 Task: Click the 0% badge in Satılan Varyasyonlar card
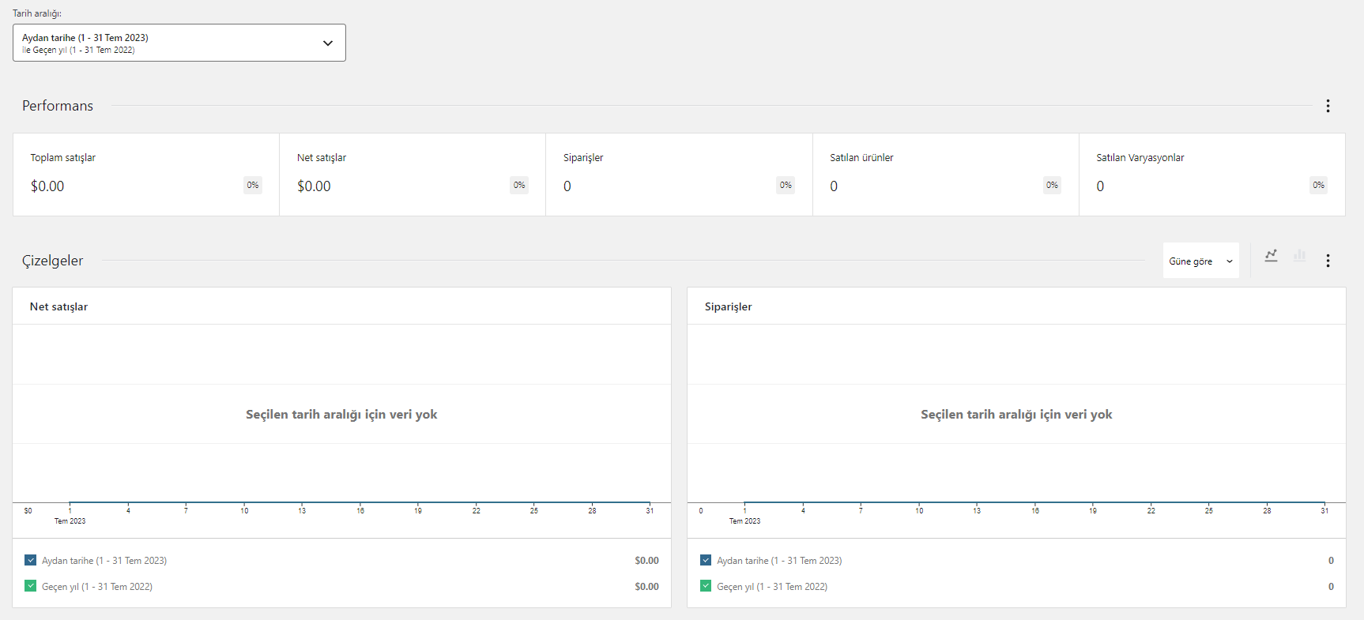click(1319, 186)
